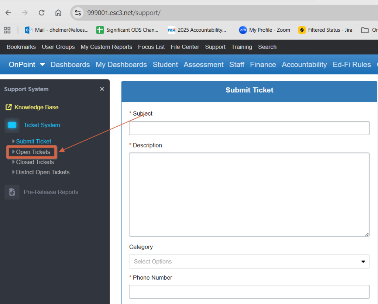Open the Support menu item
Viewport: 378px width, 304px height.
[x=215, y=47]
